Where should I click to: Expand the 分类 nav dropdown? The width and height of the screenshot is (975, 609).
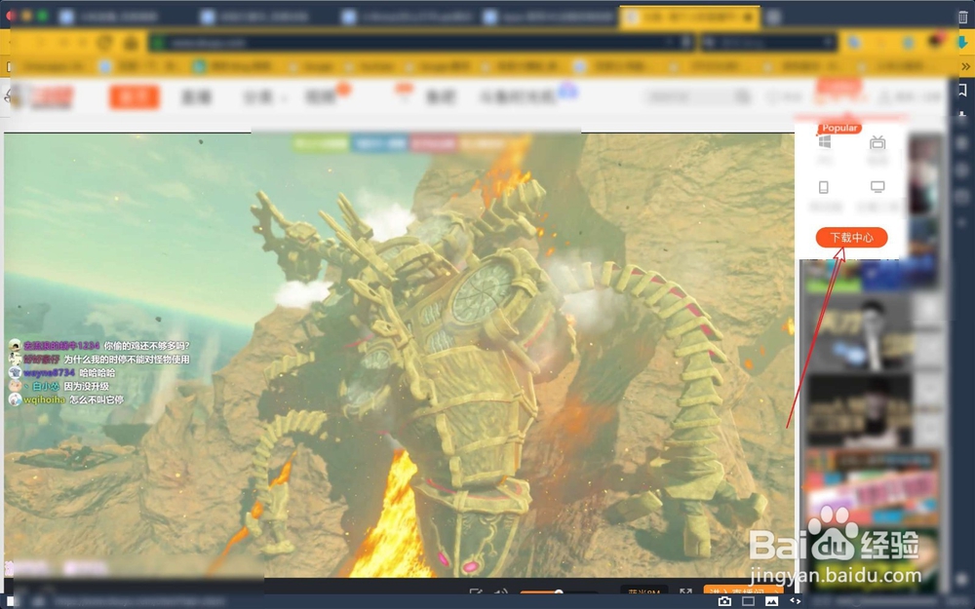coord(263,96)
